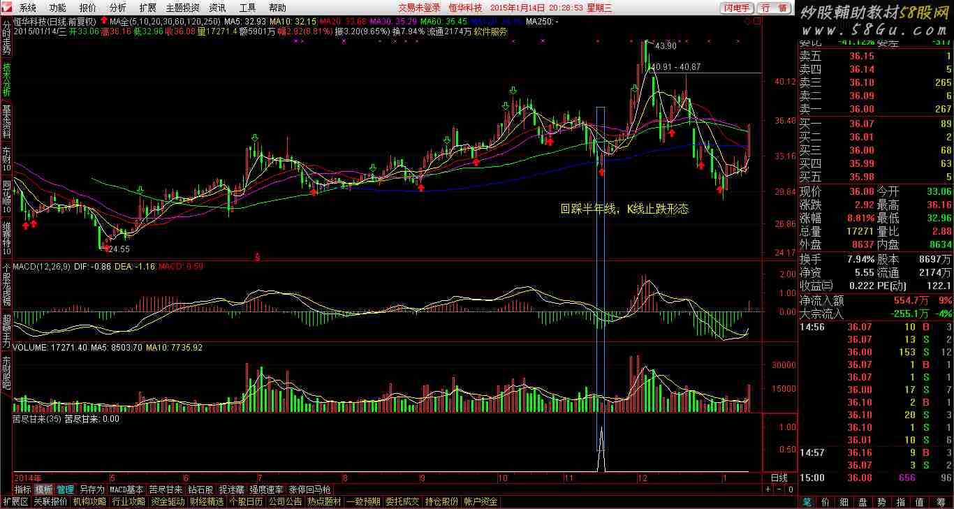Open the 个股龙虎榜 side tab
954x509 pixels.
[x=6, y=285]
